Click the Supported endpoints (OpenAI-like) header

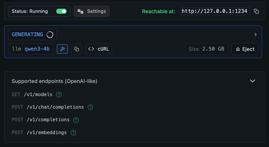pos(54,81)
